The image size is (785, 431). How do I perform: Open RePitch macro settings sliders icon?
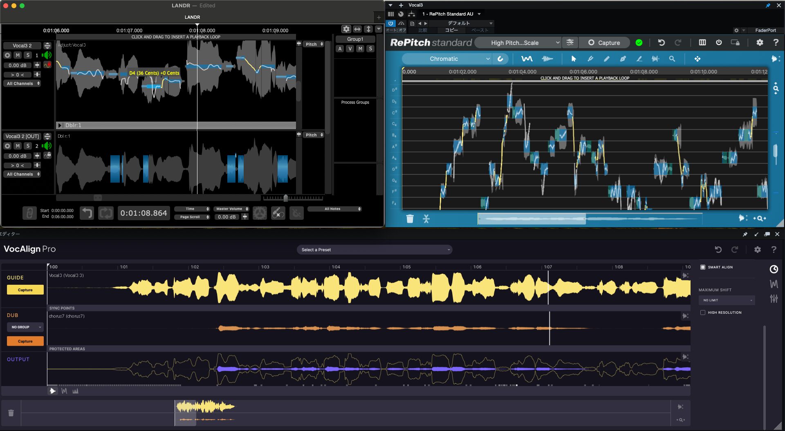pos(570,42)
